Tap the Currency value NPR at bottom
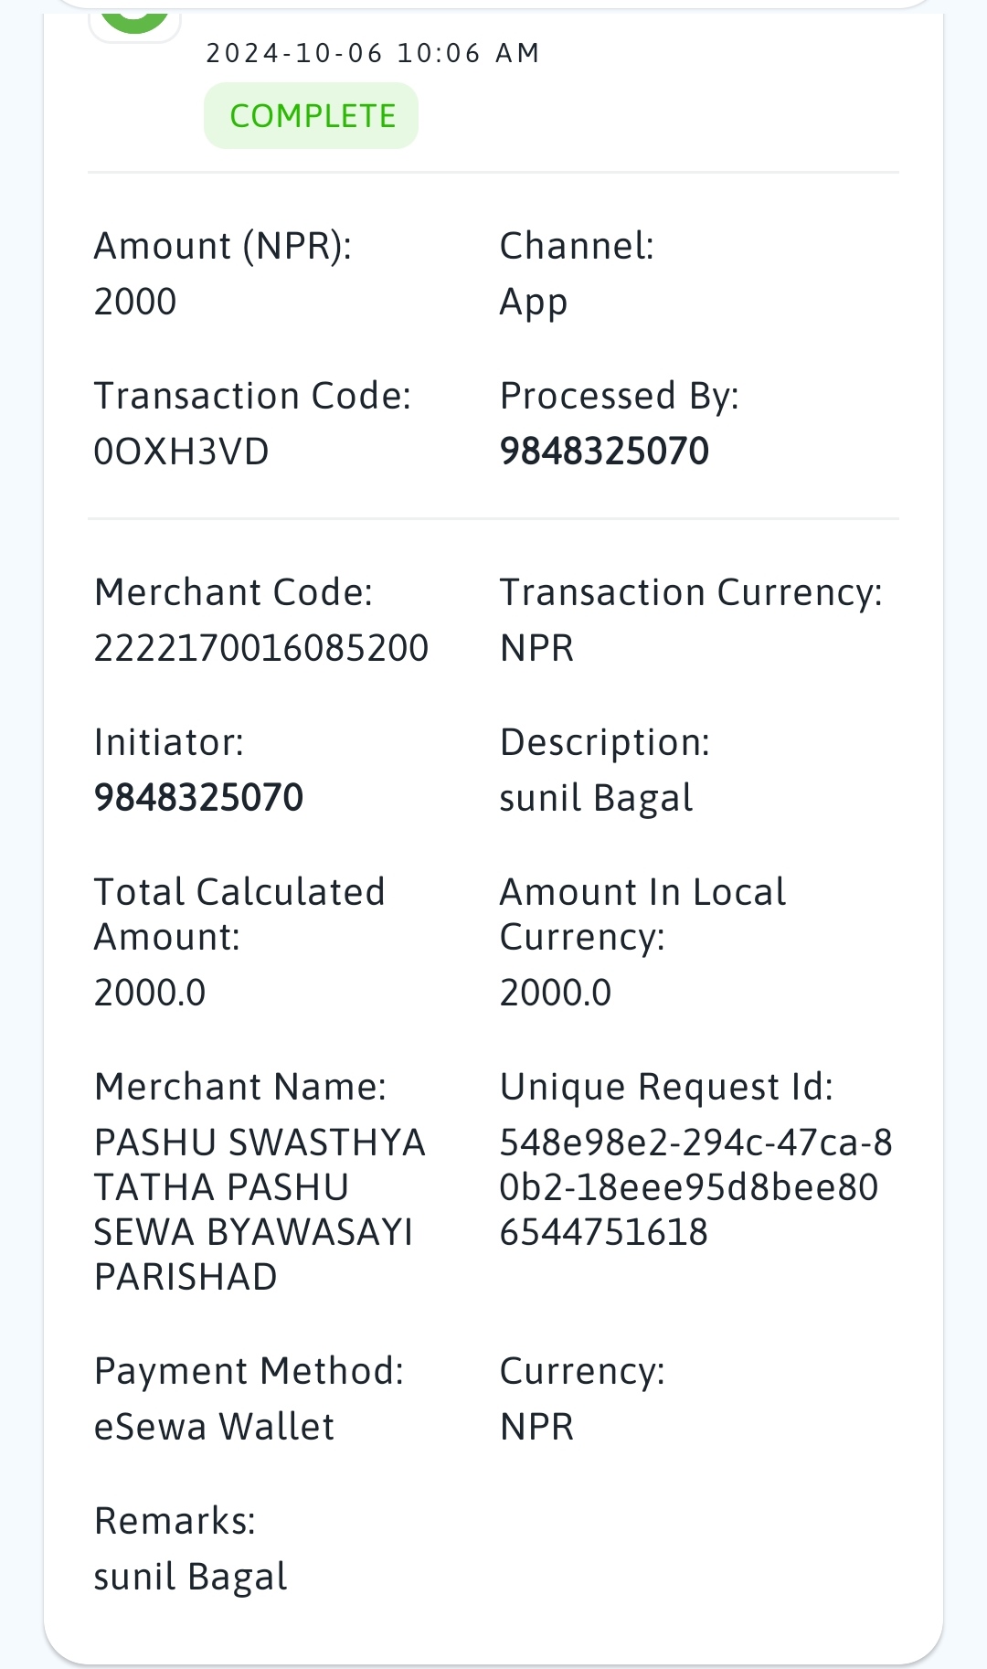Screen dimensions: 987x1669 point(536,1427)
